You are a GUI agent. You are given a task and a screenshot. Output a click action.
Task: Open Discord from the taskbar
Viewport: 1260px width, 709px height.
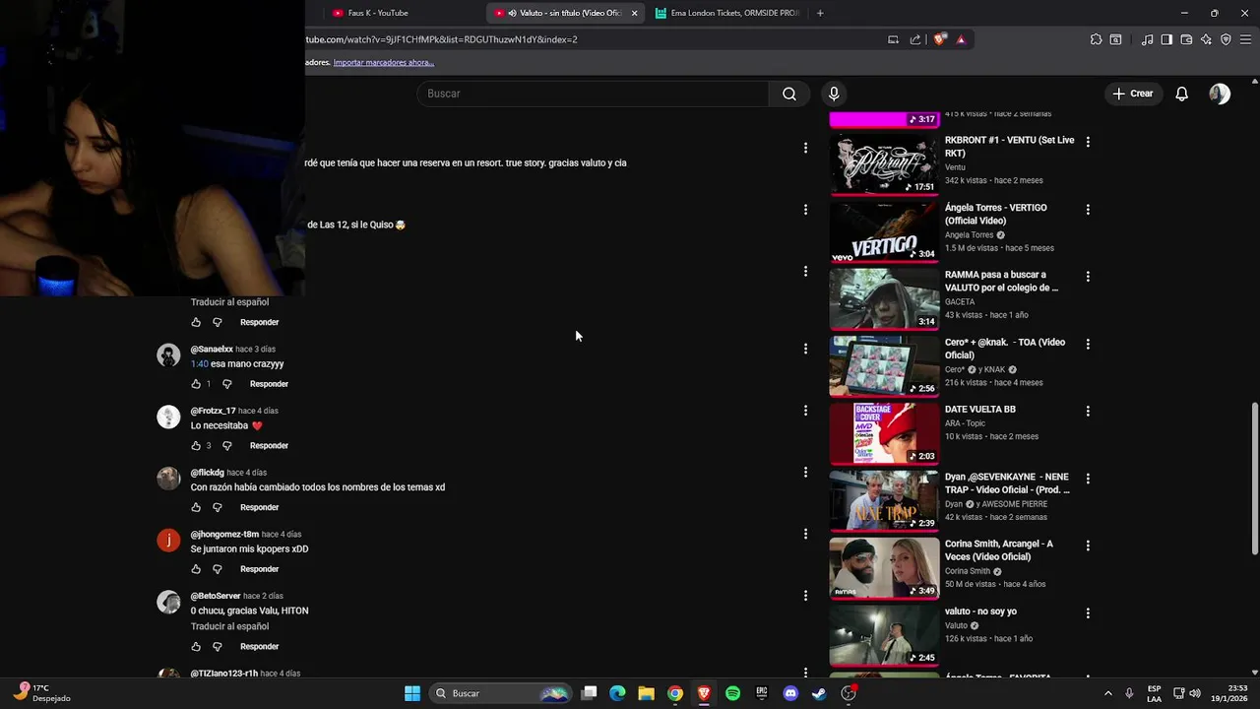coord(789,693)
